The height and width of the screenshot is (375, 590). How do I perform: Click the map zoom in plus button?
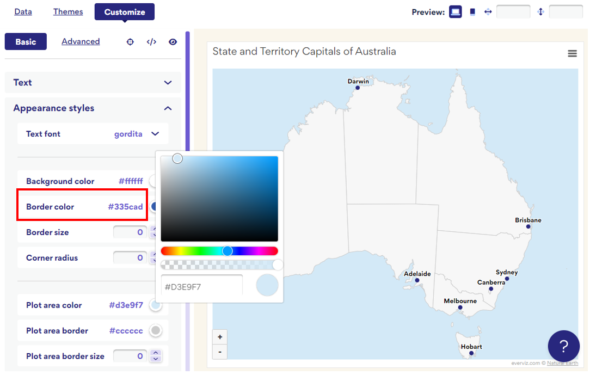219,337
